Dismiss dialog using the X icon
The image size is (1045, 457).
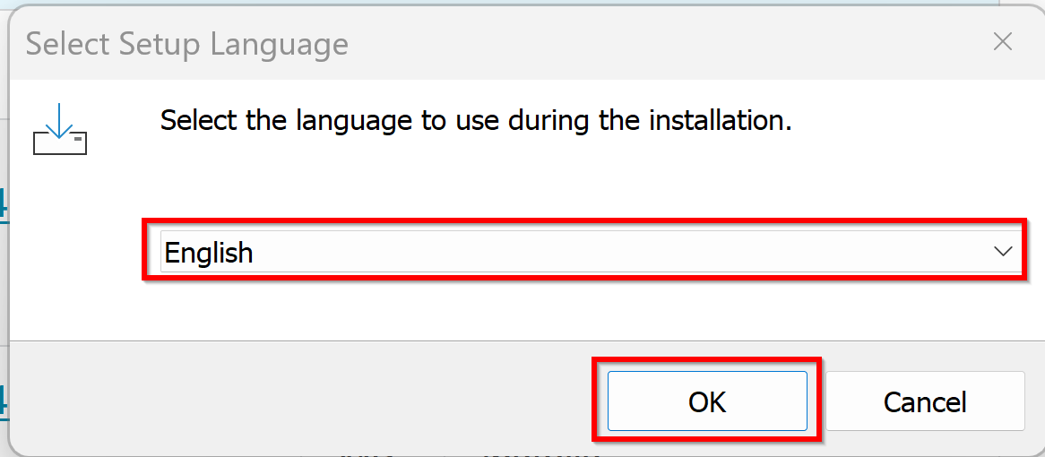1002,42
